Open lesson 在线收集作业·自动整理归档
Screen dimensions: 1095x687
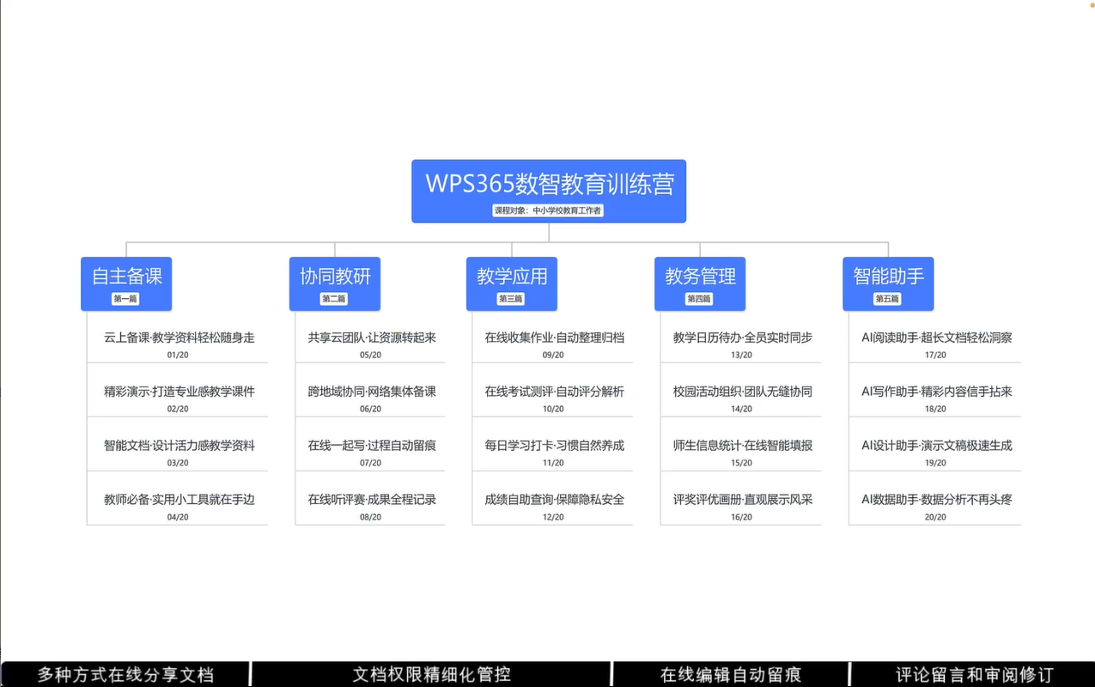pyautogui.click(x=554, y=338)
